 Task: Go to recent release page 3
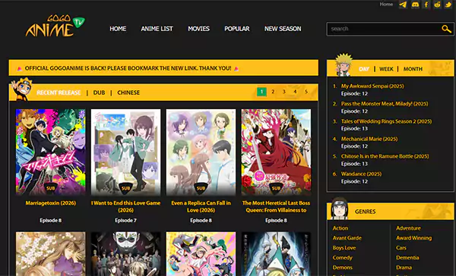click(284, 92)
